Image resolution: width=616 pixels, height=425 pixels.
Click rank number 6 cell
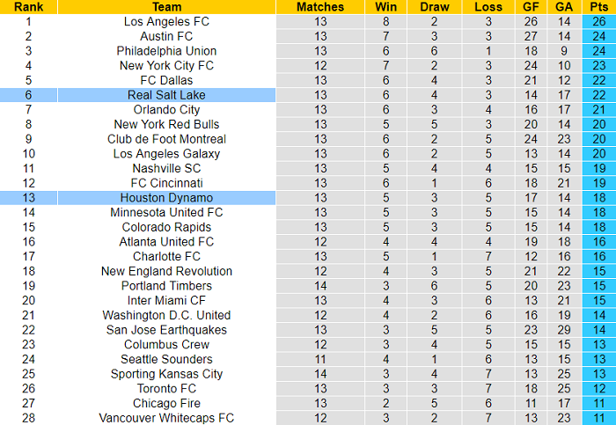coord(29,95)
